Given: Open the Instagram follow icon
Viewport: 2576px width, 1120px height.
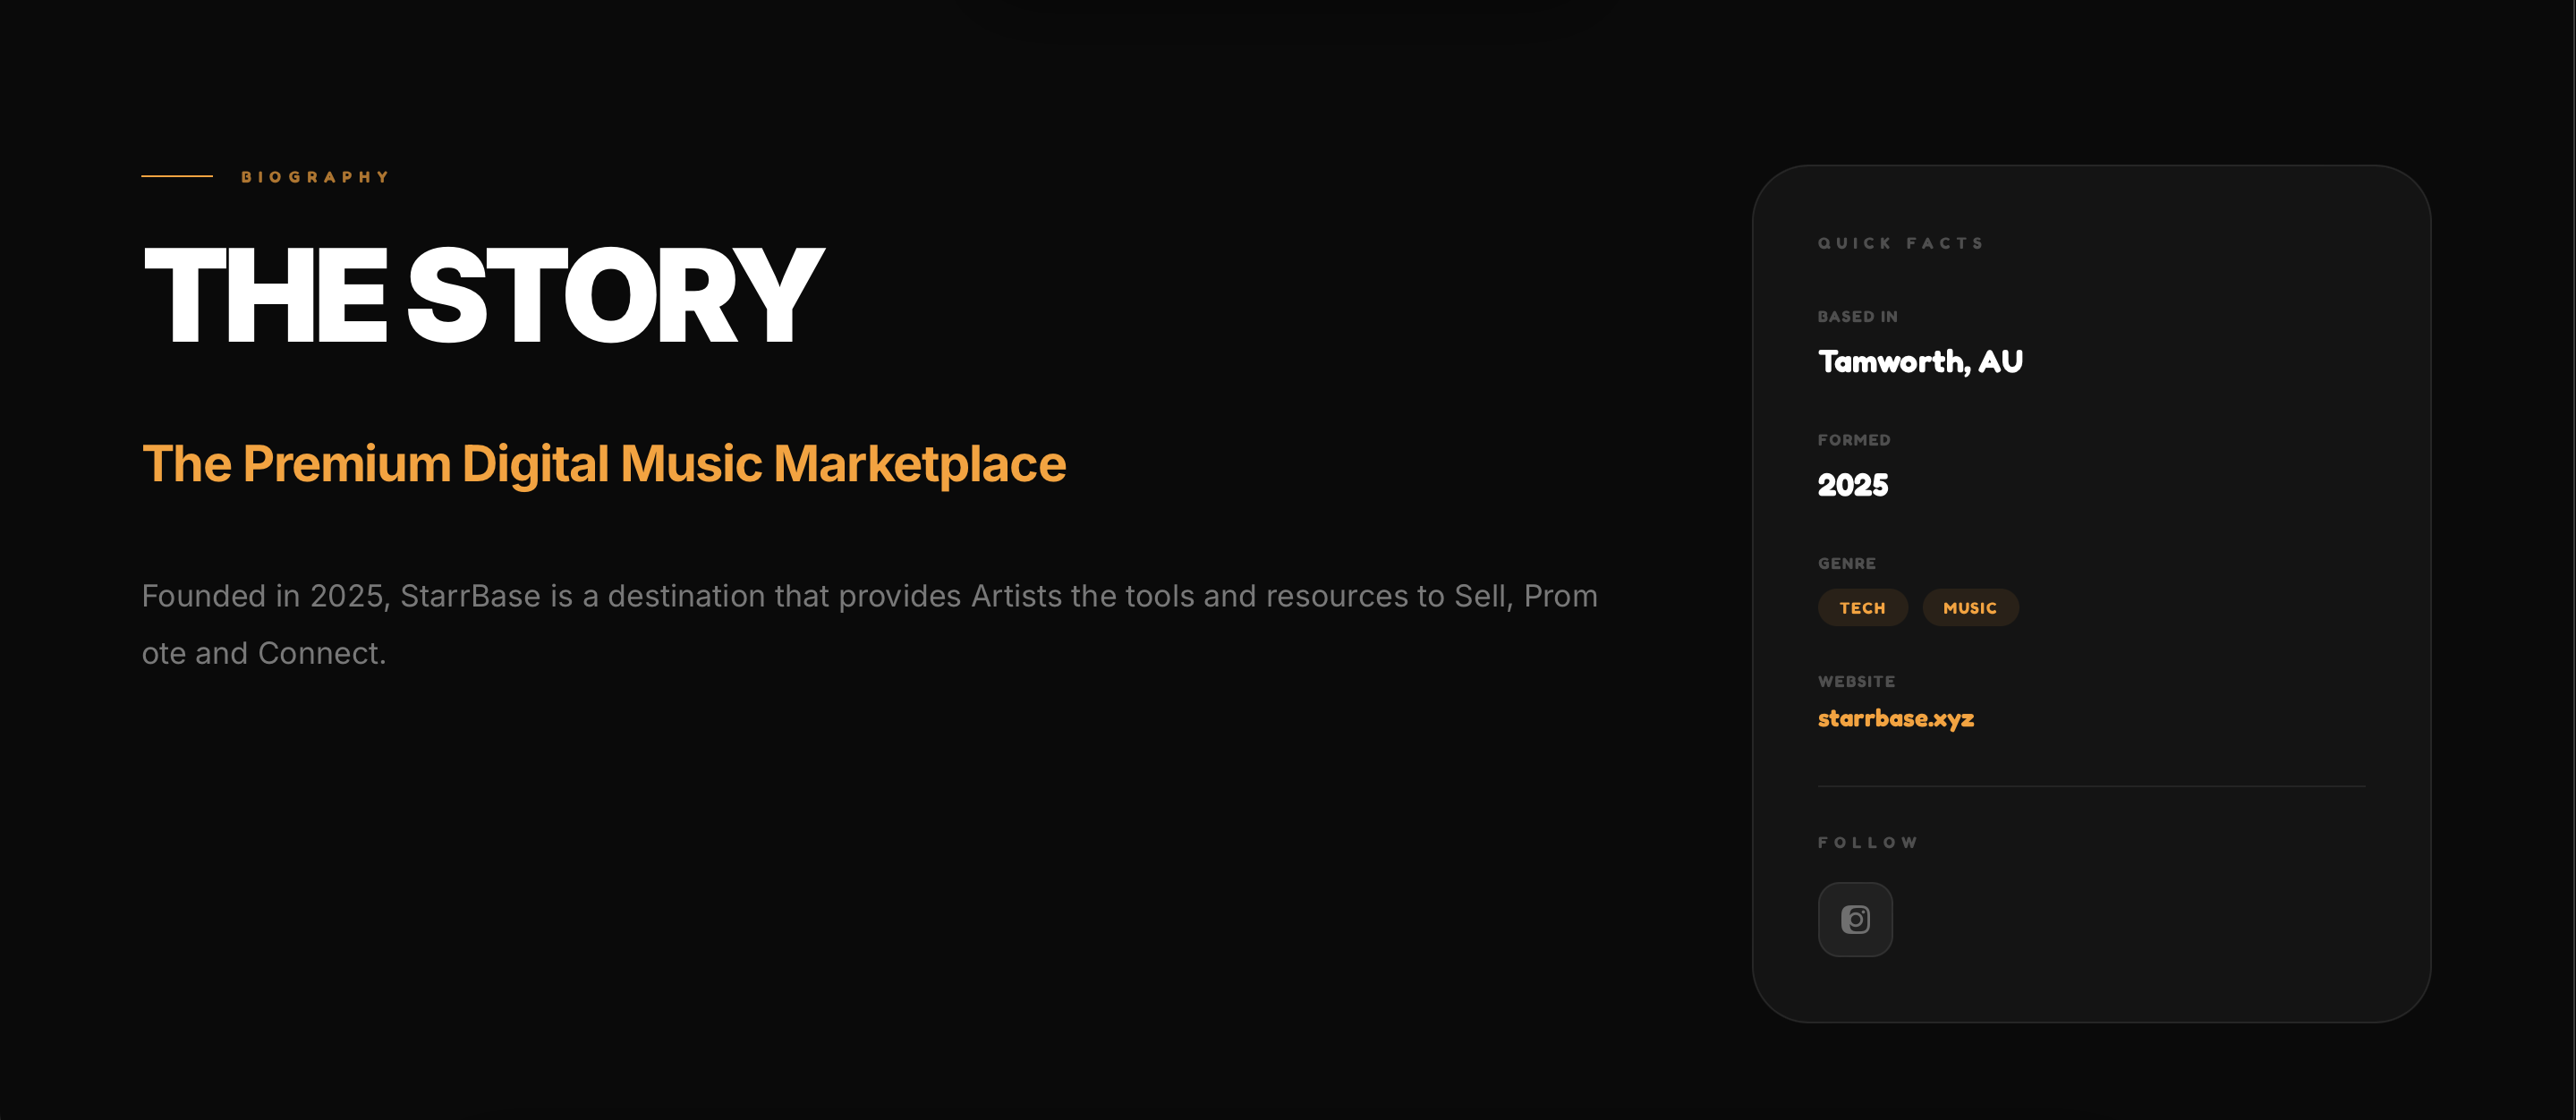Looking at the screenshot, I should coord(1855,919).
